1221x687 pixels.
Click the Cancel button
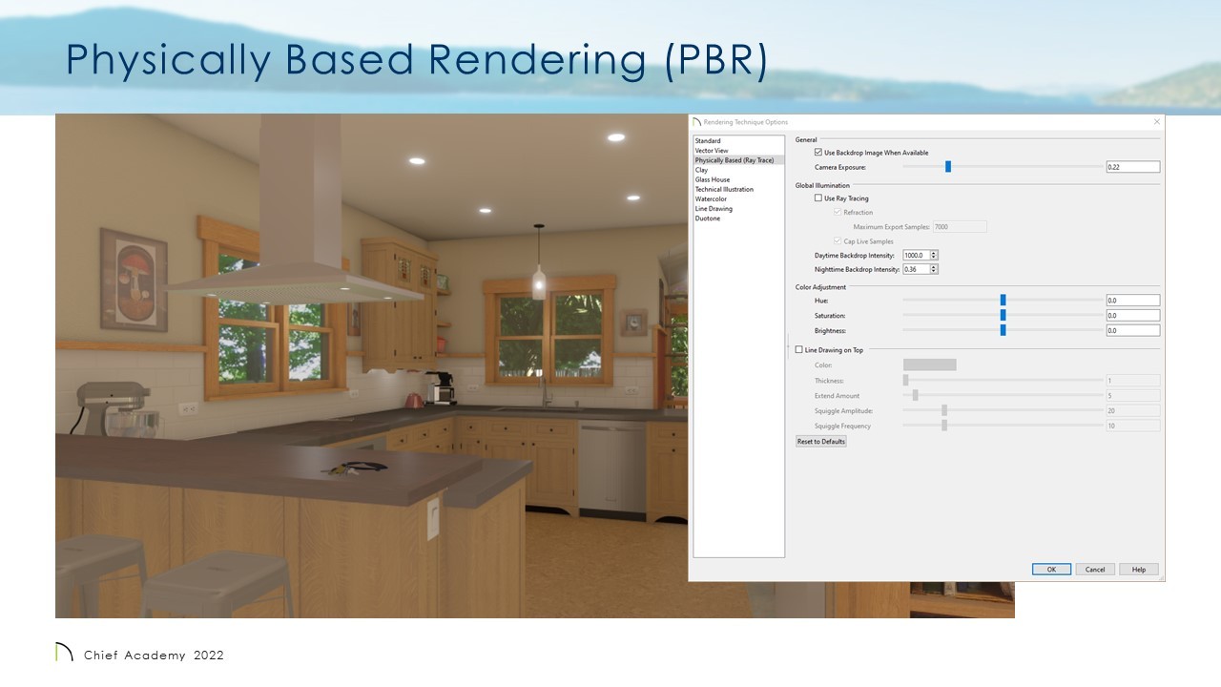pos(1095,570)
